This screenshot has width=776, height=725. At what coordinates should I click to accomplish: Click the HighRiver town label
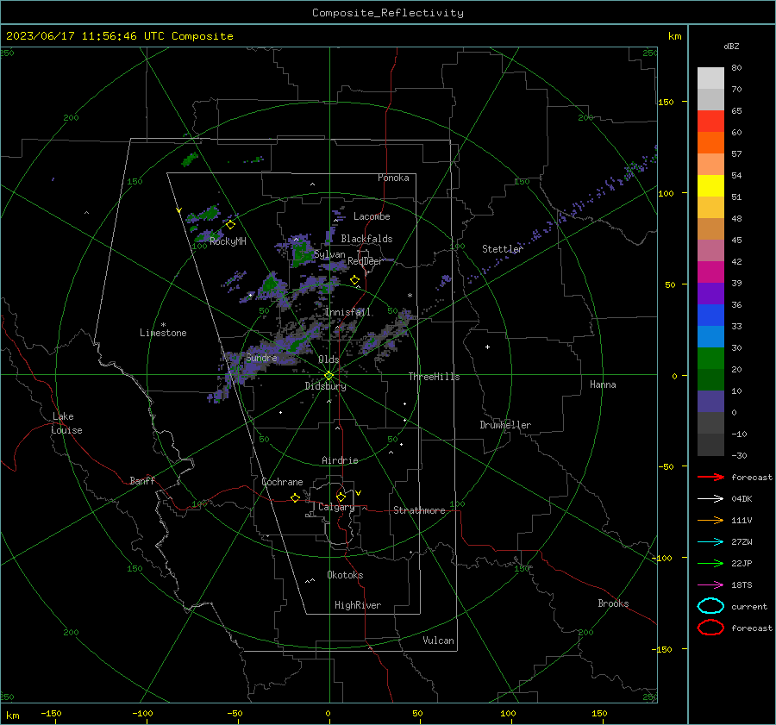click(x=358, y=605)
